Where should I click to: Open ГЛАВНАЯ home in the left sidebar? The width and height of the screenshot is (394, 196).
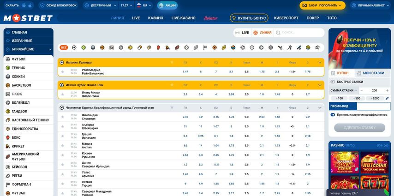click(29, 32)
